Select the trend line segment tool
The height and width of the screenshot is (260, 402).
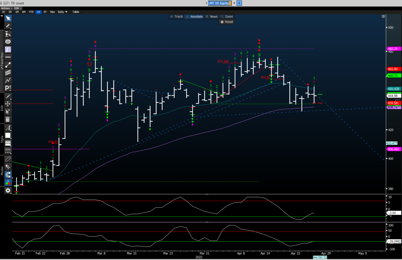(x=8, y=65)
